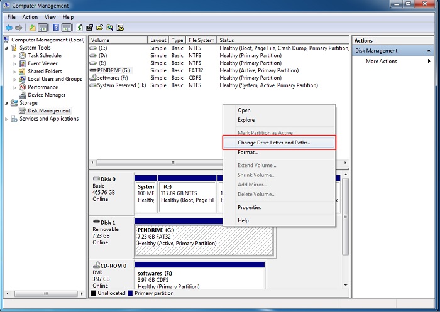
Task: Collapse the System Tools tree node
Action: 7,48
